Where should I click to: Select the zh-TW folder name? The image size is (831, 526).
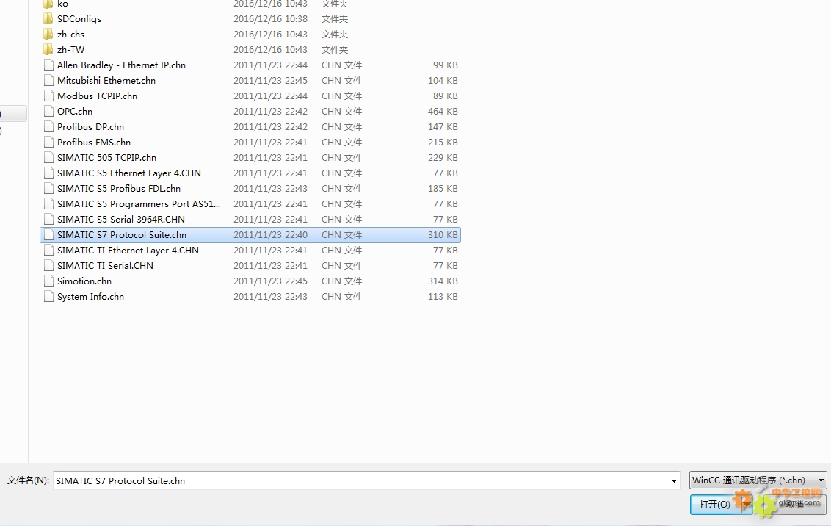coord(70,49)
